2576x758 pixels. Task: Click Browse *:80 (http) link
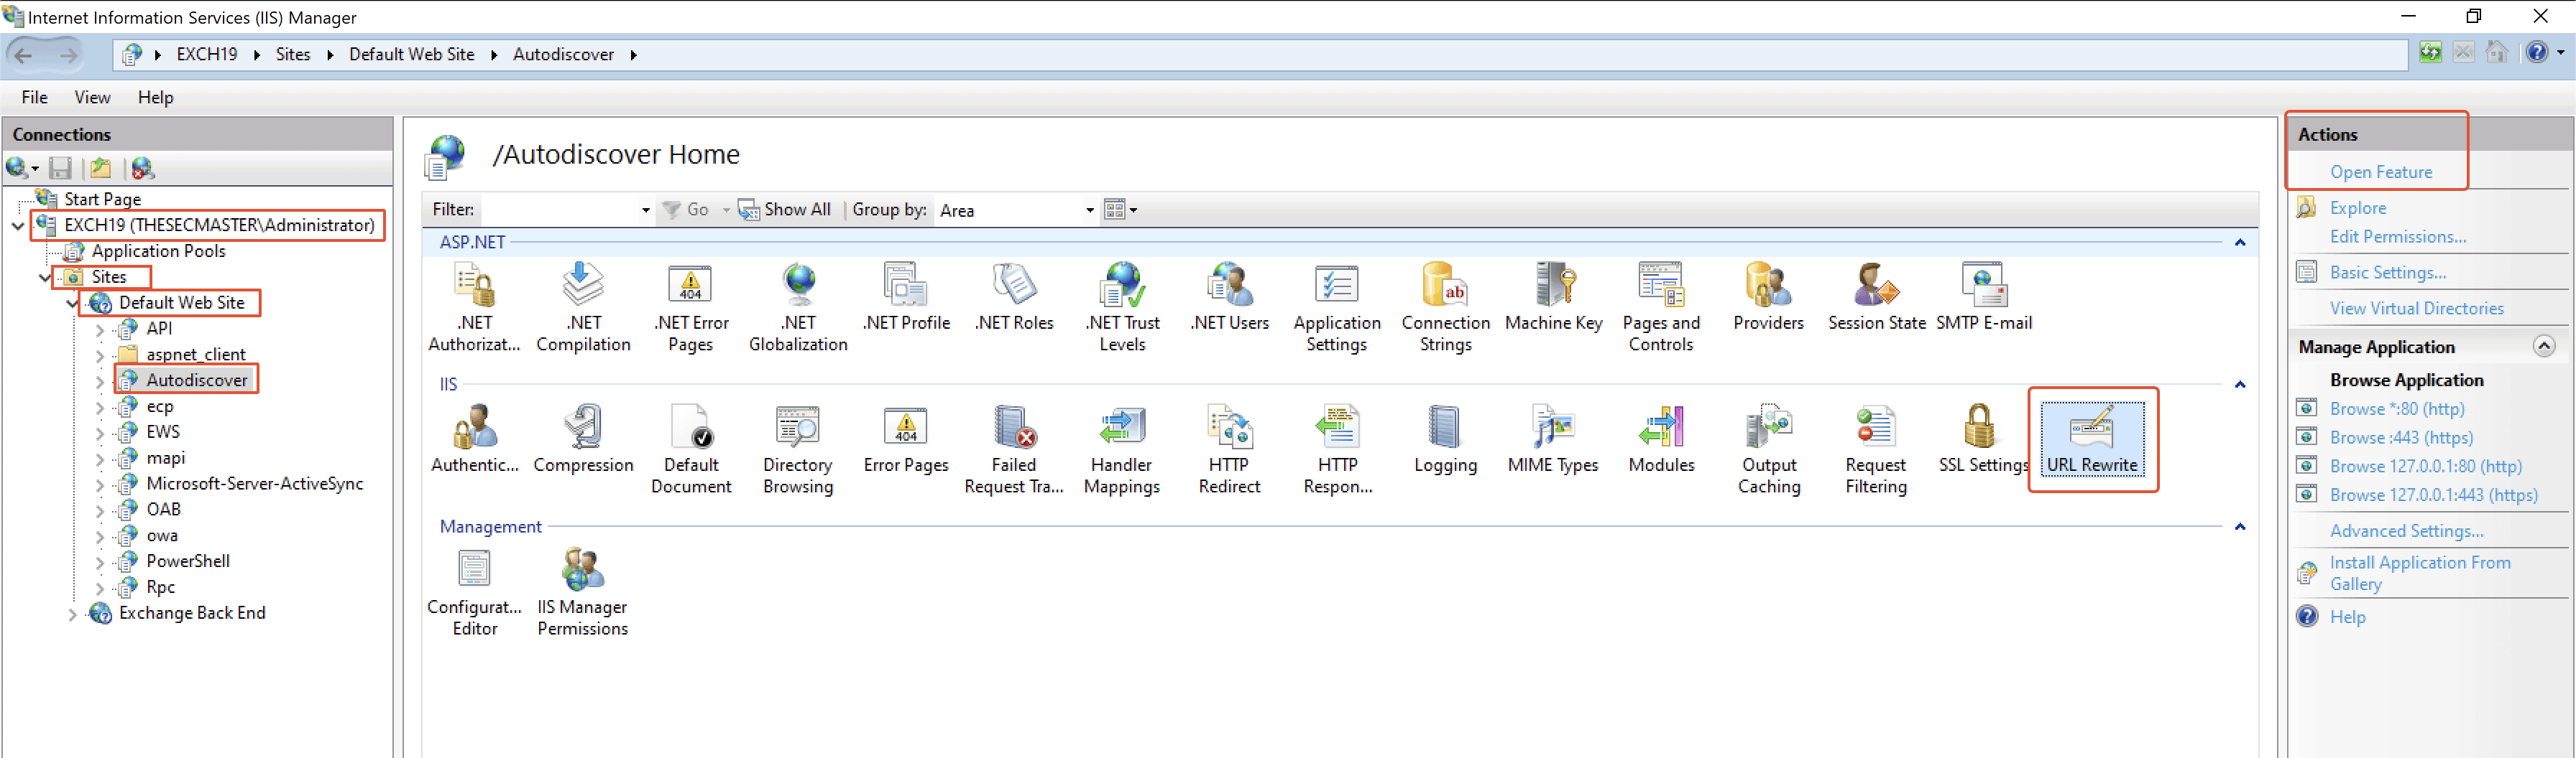[x=2396, y=408]
